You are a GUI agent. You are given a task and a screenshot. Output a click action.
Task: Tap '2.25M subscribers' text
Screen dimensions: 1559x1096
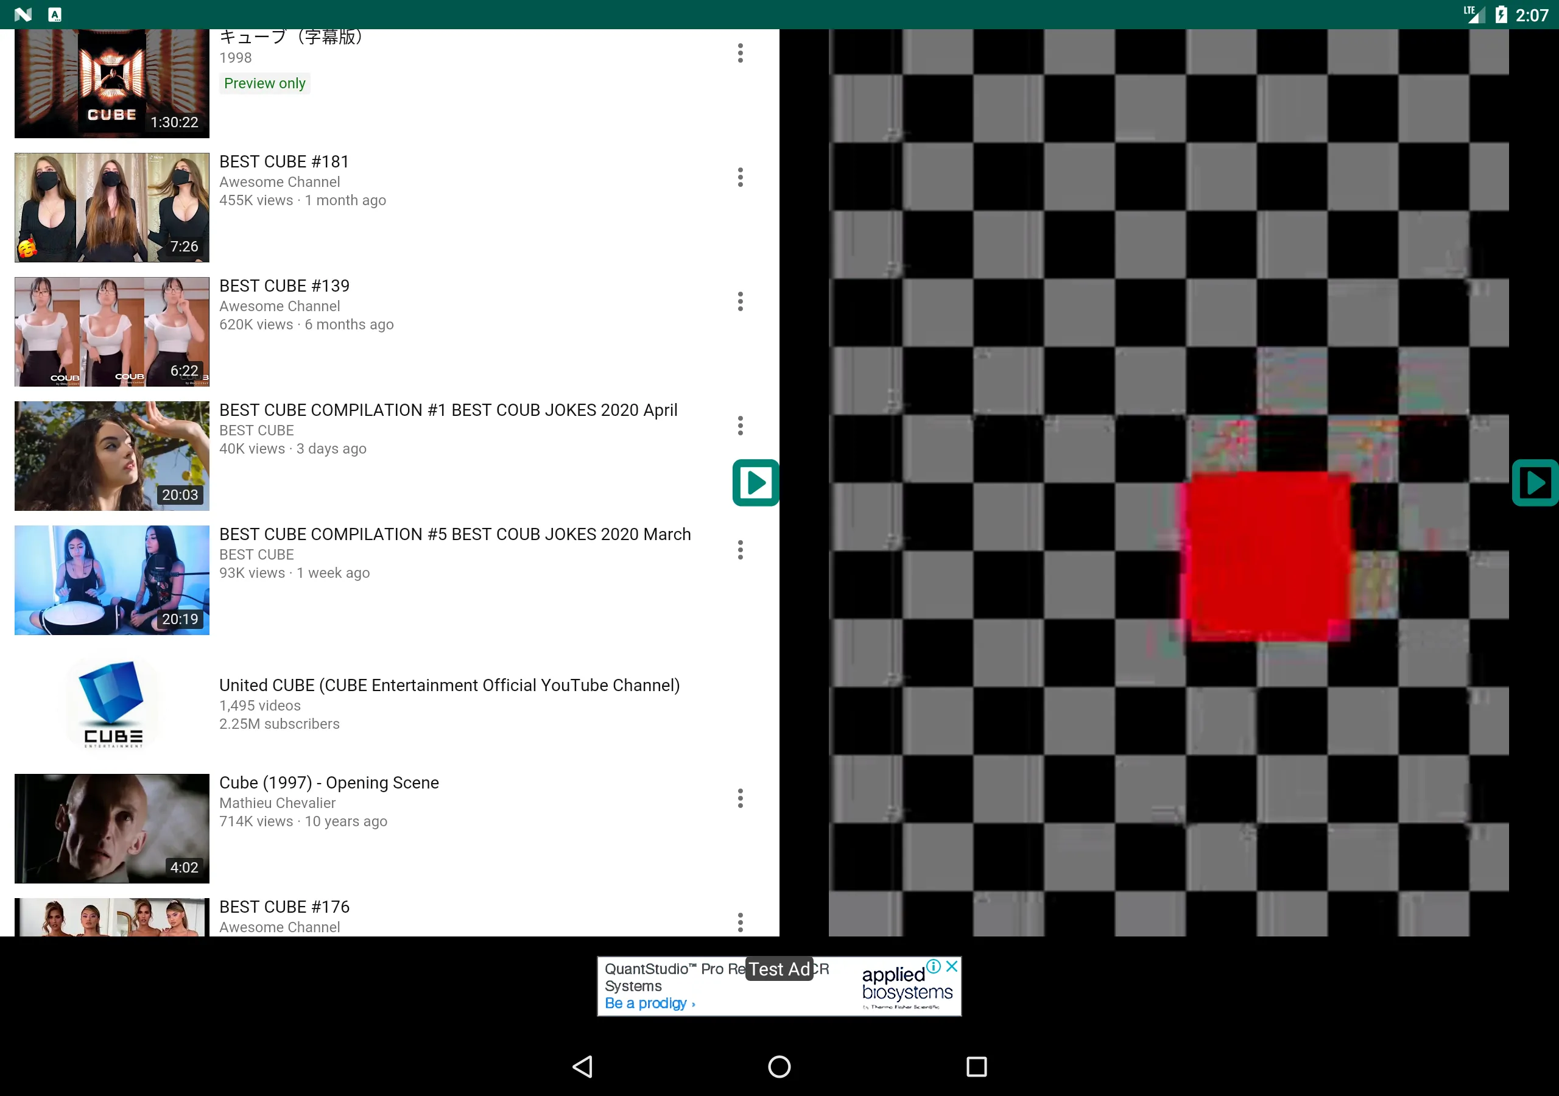pyautogui.click(x=279, y=724)
